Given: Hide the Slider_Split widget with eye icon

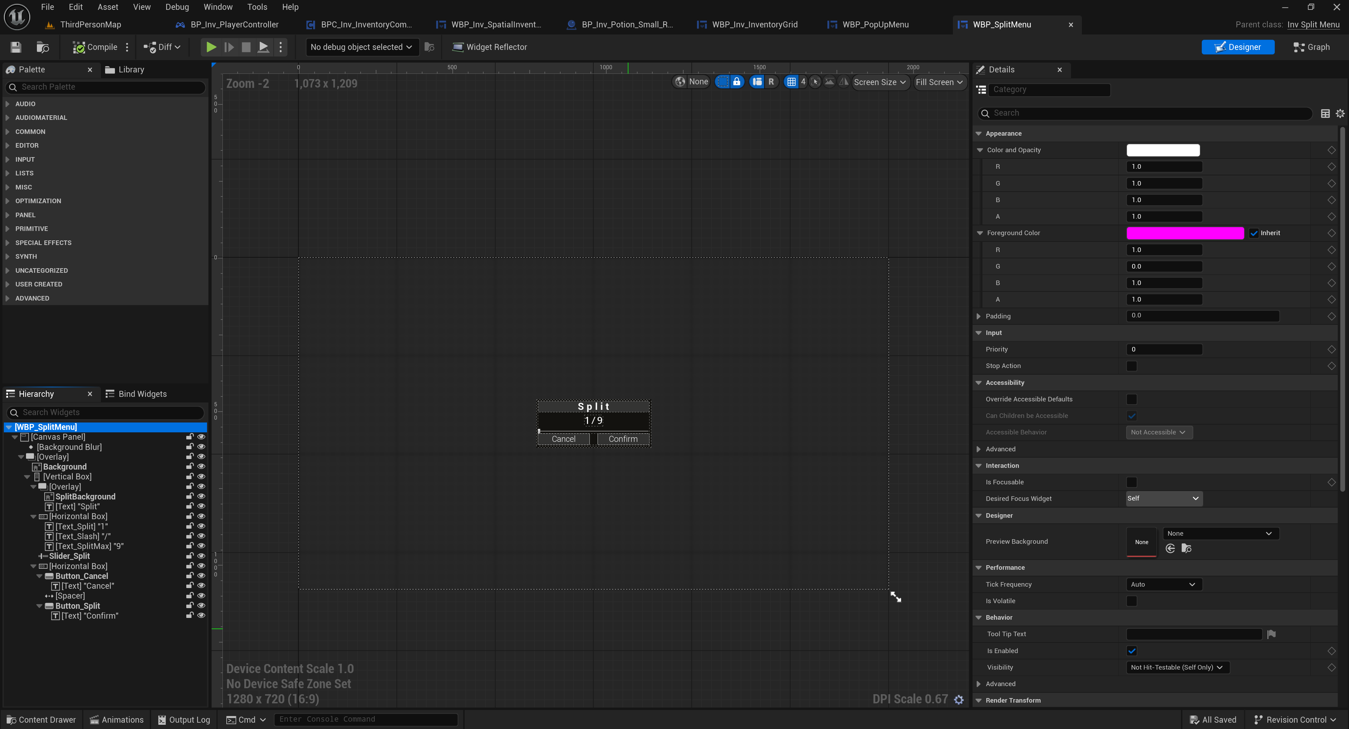Looking at the screenshot, I should click(x=201, y=556).
